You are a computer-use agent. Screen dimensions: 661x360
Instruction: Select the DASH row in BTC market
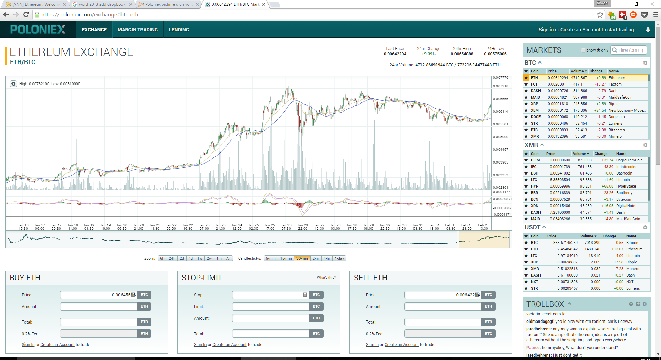point(585,91)
